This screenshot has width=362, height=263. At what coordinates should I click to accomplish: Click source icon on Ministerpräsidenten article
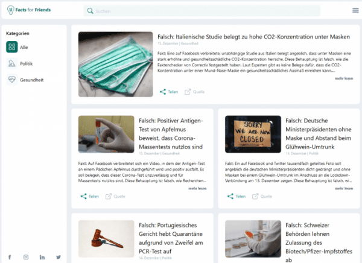click(x=255, y=196)
